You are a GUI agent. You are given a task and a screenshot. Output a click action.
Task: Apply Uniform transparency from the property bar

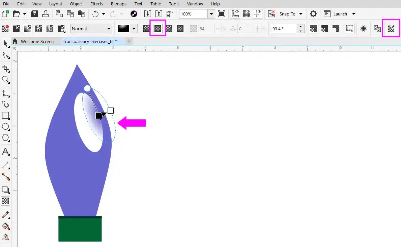click(x=157, y=29)
